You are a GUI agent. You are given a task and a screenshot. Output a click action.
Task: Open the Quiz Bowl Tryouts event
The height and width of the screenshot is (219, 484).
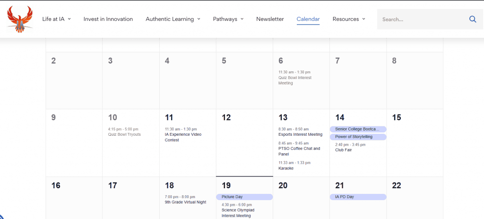tap(124, 134)
